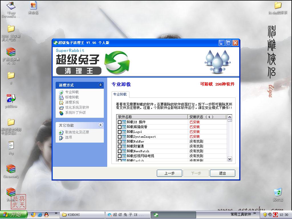Click the program icon beside 卸载IE 插件
The height and width of the screenshot is (219, 292).
click(x=124, y=122)
